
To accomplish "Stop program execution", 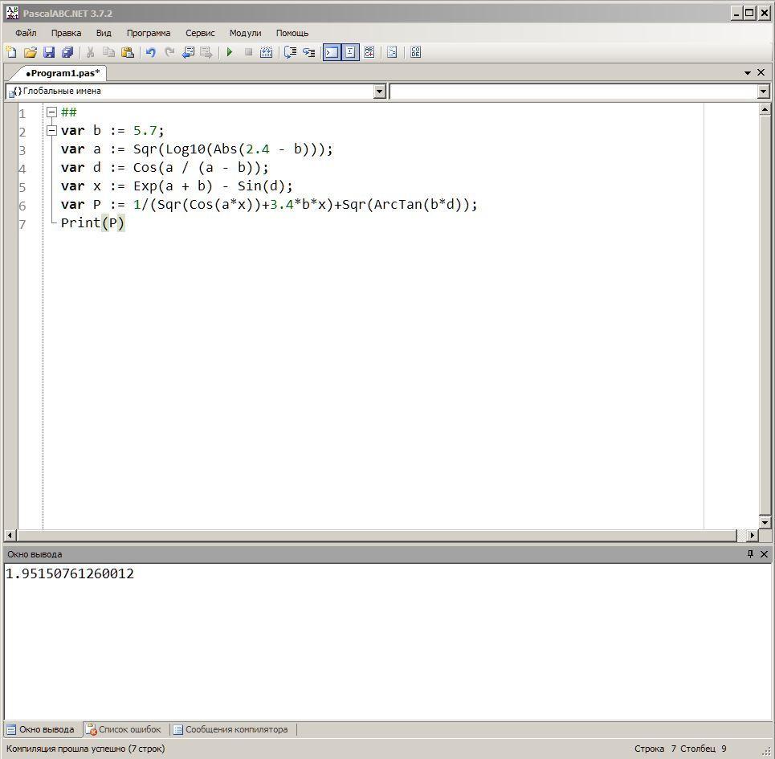I will pyautogui.click(x=248, y=52).
